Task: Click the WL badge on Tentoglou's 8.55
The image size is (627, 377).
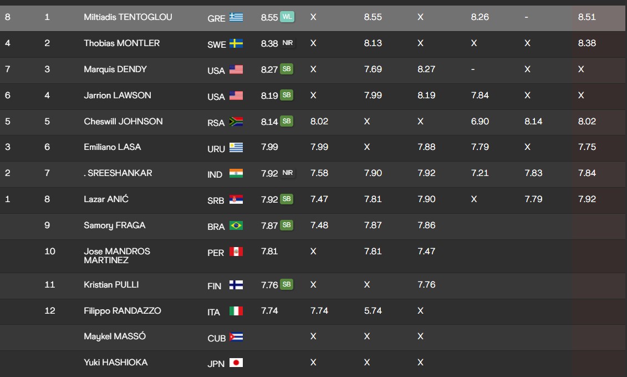Action: click(287, 17)
